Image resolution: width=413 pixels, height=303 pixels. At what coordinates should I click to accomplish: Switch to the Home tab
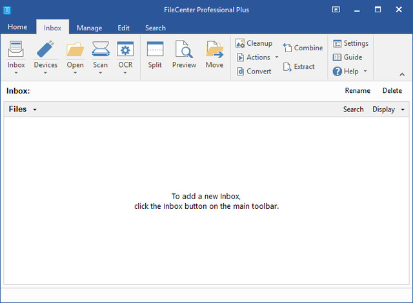(17, 27)
